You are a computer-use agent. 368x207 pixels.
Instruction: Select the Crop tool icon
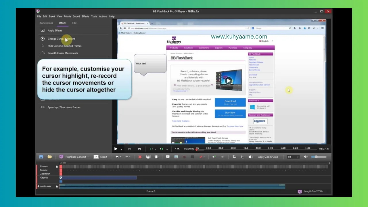coord(234,157)
